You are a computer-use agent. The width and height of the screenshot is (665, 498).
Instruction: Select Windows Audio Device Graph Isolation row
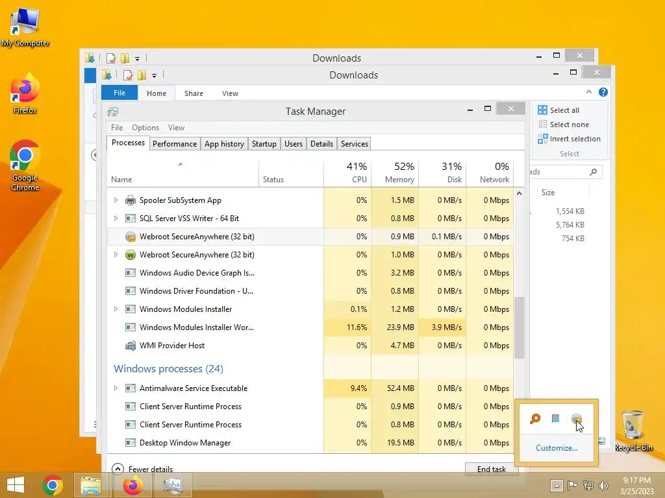310,273
